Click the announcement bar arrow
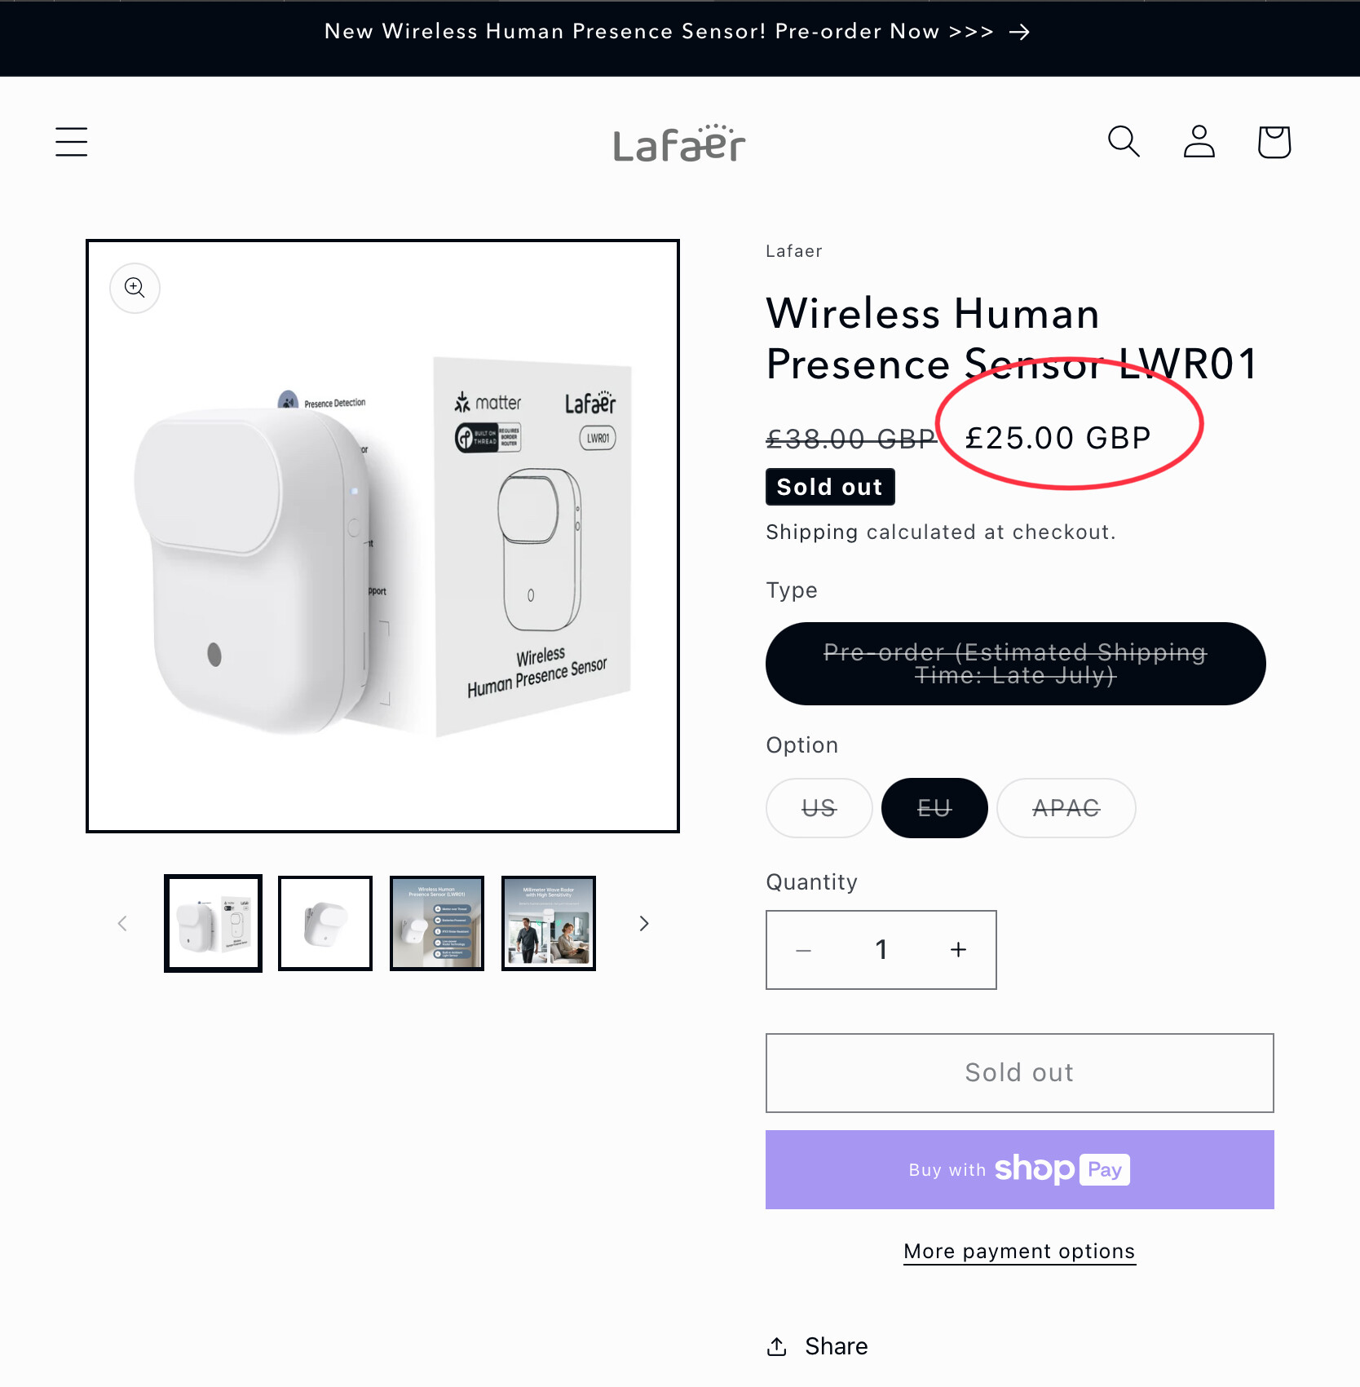The image size is (1360, 1387). pyautogui.click(x=1019, y=32)
